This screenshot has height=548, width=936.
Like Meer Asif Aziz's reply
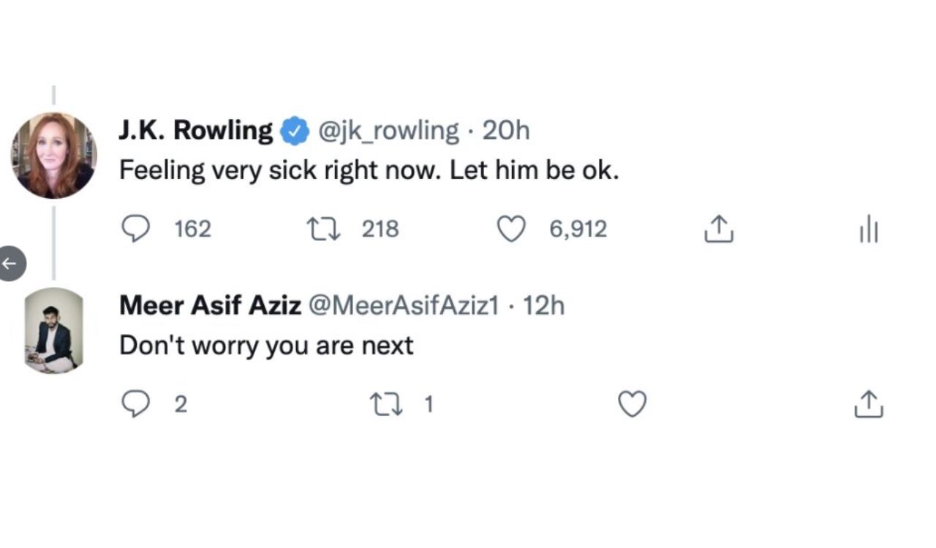click(633, 404)
